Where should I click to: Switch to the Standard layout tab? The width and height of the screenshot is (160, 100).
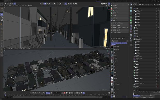point(98,1)
